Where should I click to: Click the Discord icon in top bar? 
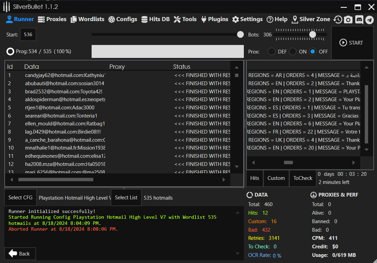(x=359, y=20)
